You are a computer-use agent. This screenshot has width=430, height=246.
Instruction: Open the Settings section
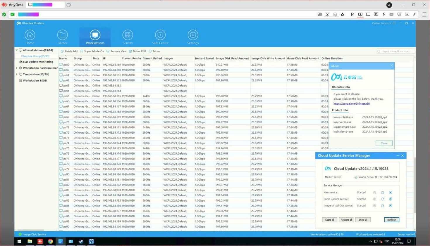click(x=193, y=37)
